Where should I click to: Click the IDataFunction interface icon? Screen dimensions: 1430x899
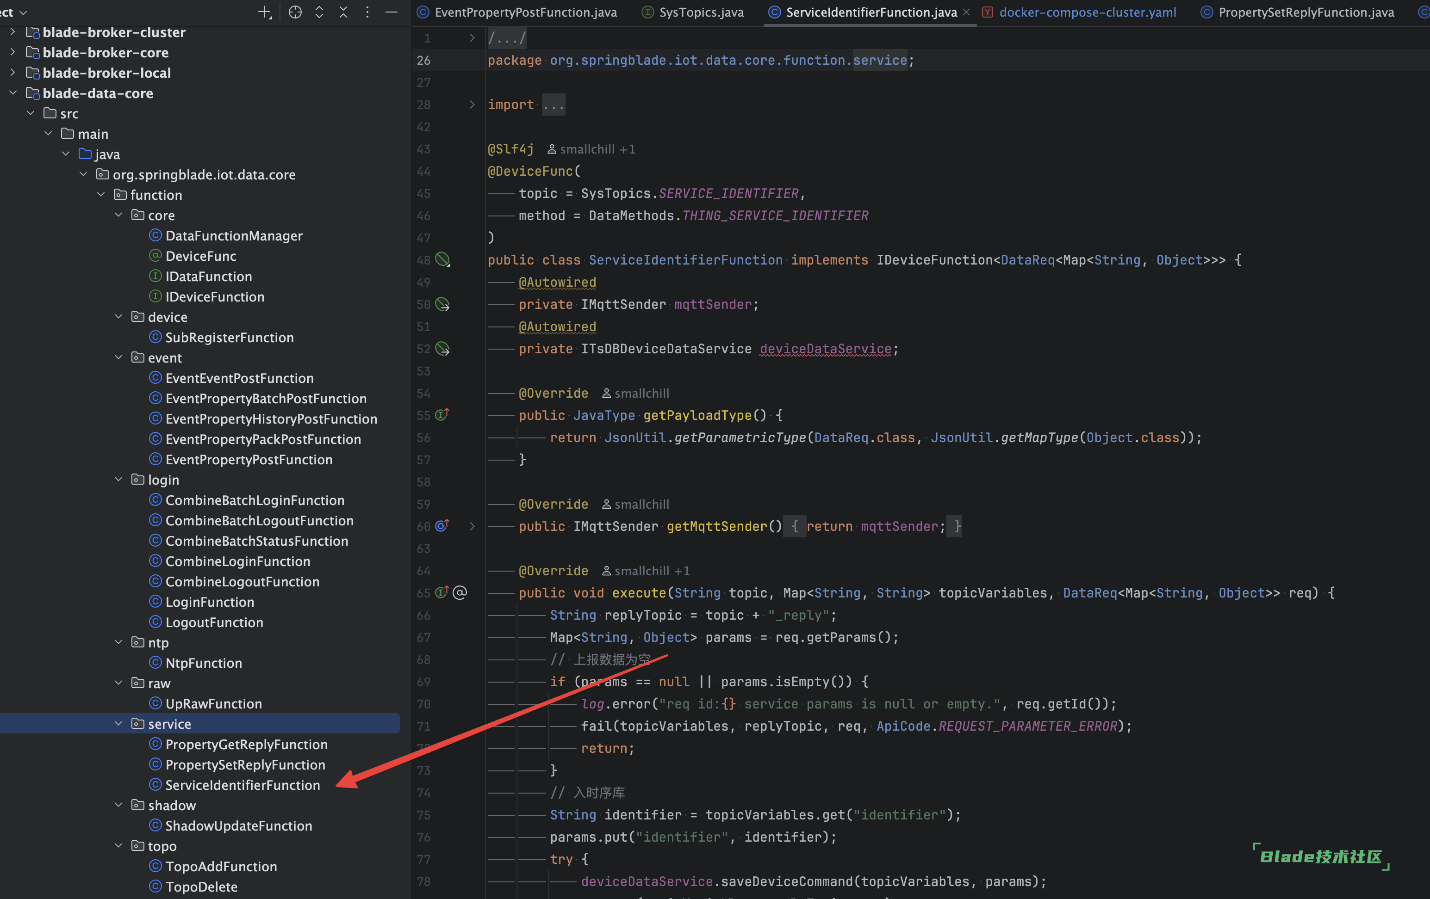point(155,276)
